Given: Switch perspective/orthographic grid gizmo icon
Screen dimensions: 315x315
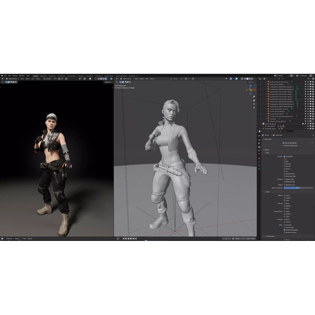Looking at the screenshot, I should (x=254, y=108).
